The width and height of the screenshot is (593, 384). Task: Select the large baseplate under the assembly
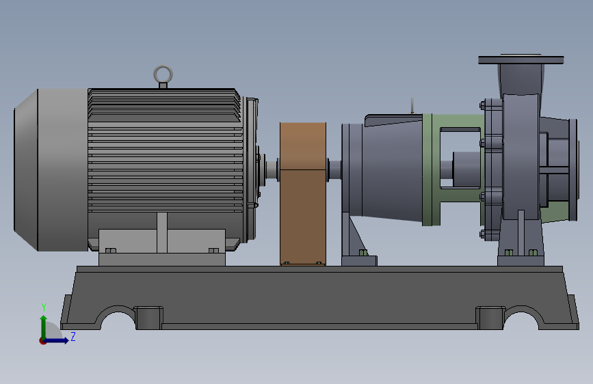pyautogui.click(x=320, y=298)
